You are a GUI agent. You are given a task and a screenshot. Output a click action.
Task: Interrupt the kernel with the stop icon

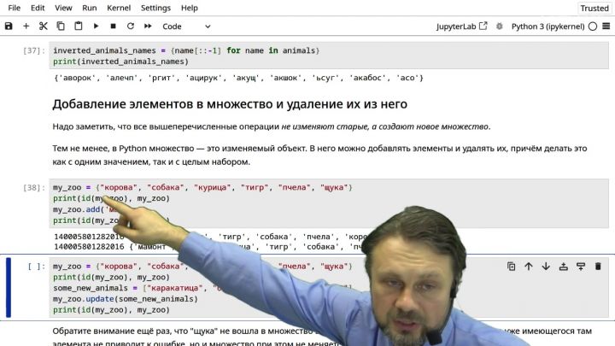tap(113, 26)
